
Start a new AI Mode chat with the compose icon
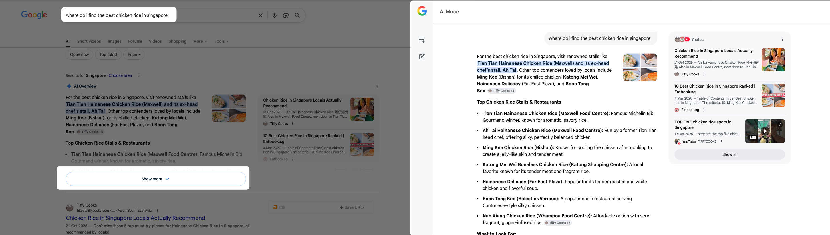point(422,57)
